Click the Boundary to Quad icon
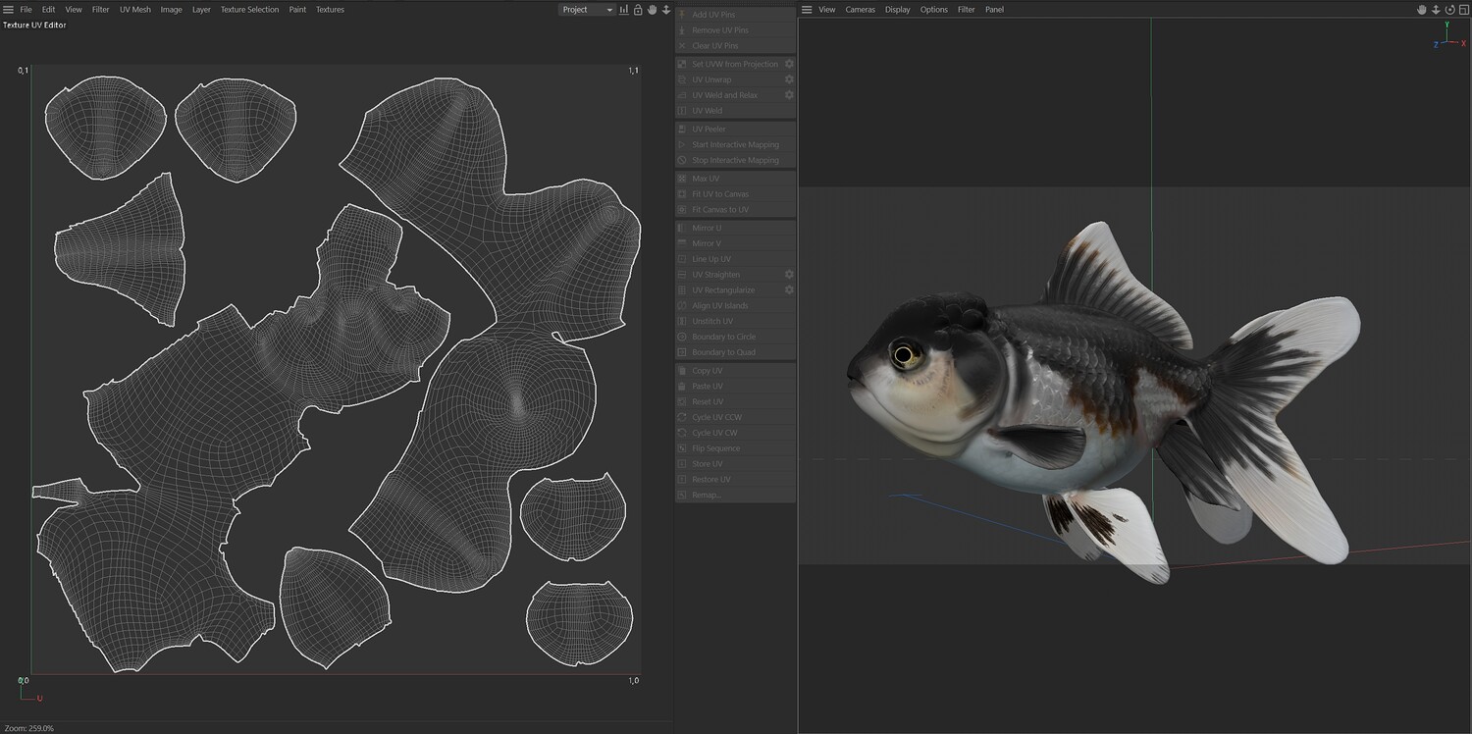The width and height of the screenshot is (1472, 734). tap(682, 352)
